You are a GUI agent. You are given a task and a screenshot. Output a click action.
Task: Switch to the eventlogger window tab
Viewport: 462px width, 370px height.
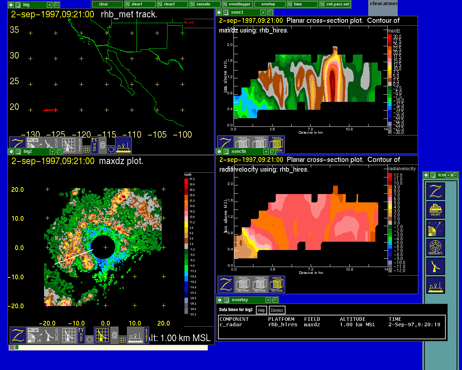(x=236, y=4)
